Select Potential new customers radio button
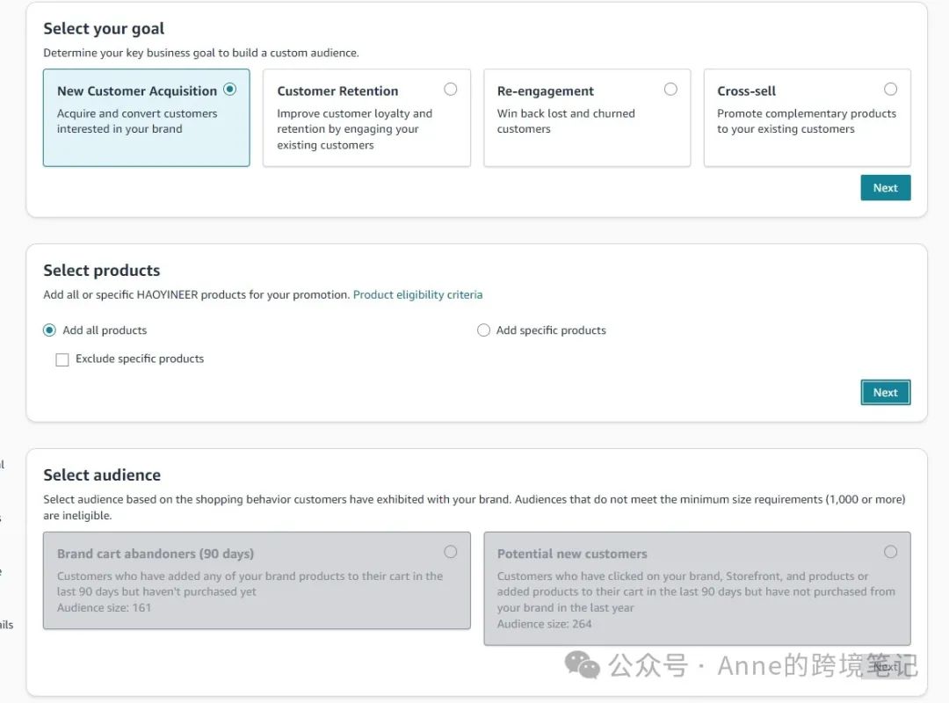The height and width of the screenshot is (703, 949). coord(891,552)
